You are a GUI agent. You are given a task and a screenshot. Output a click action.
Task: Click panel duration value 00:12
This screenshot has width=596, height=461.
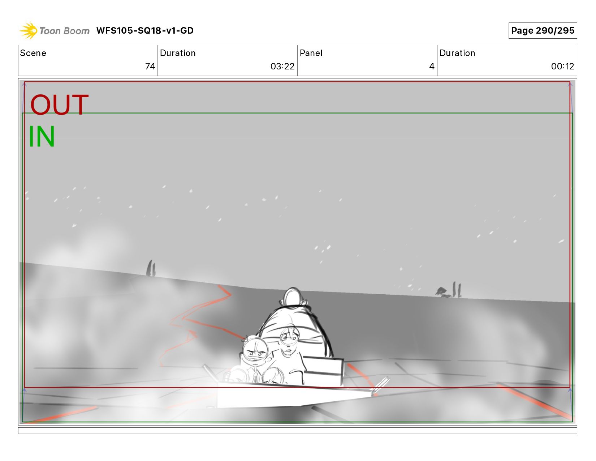pos(562,67)
